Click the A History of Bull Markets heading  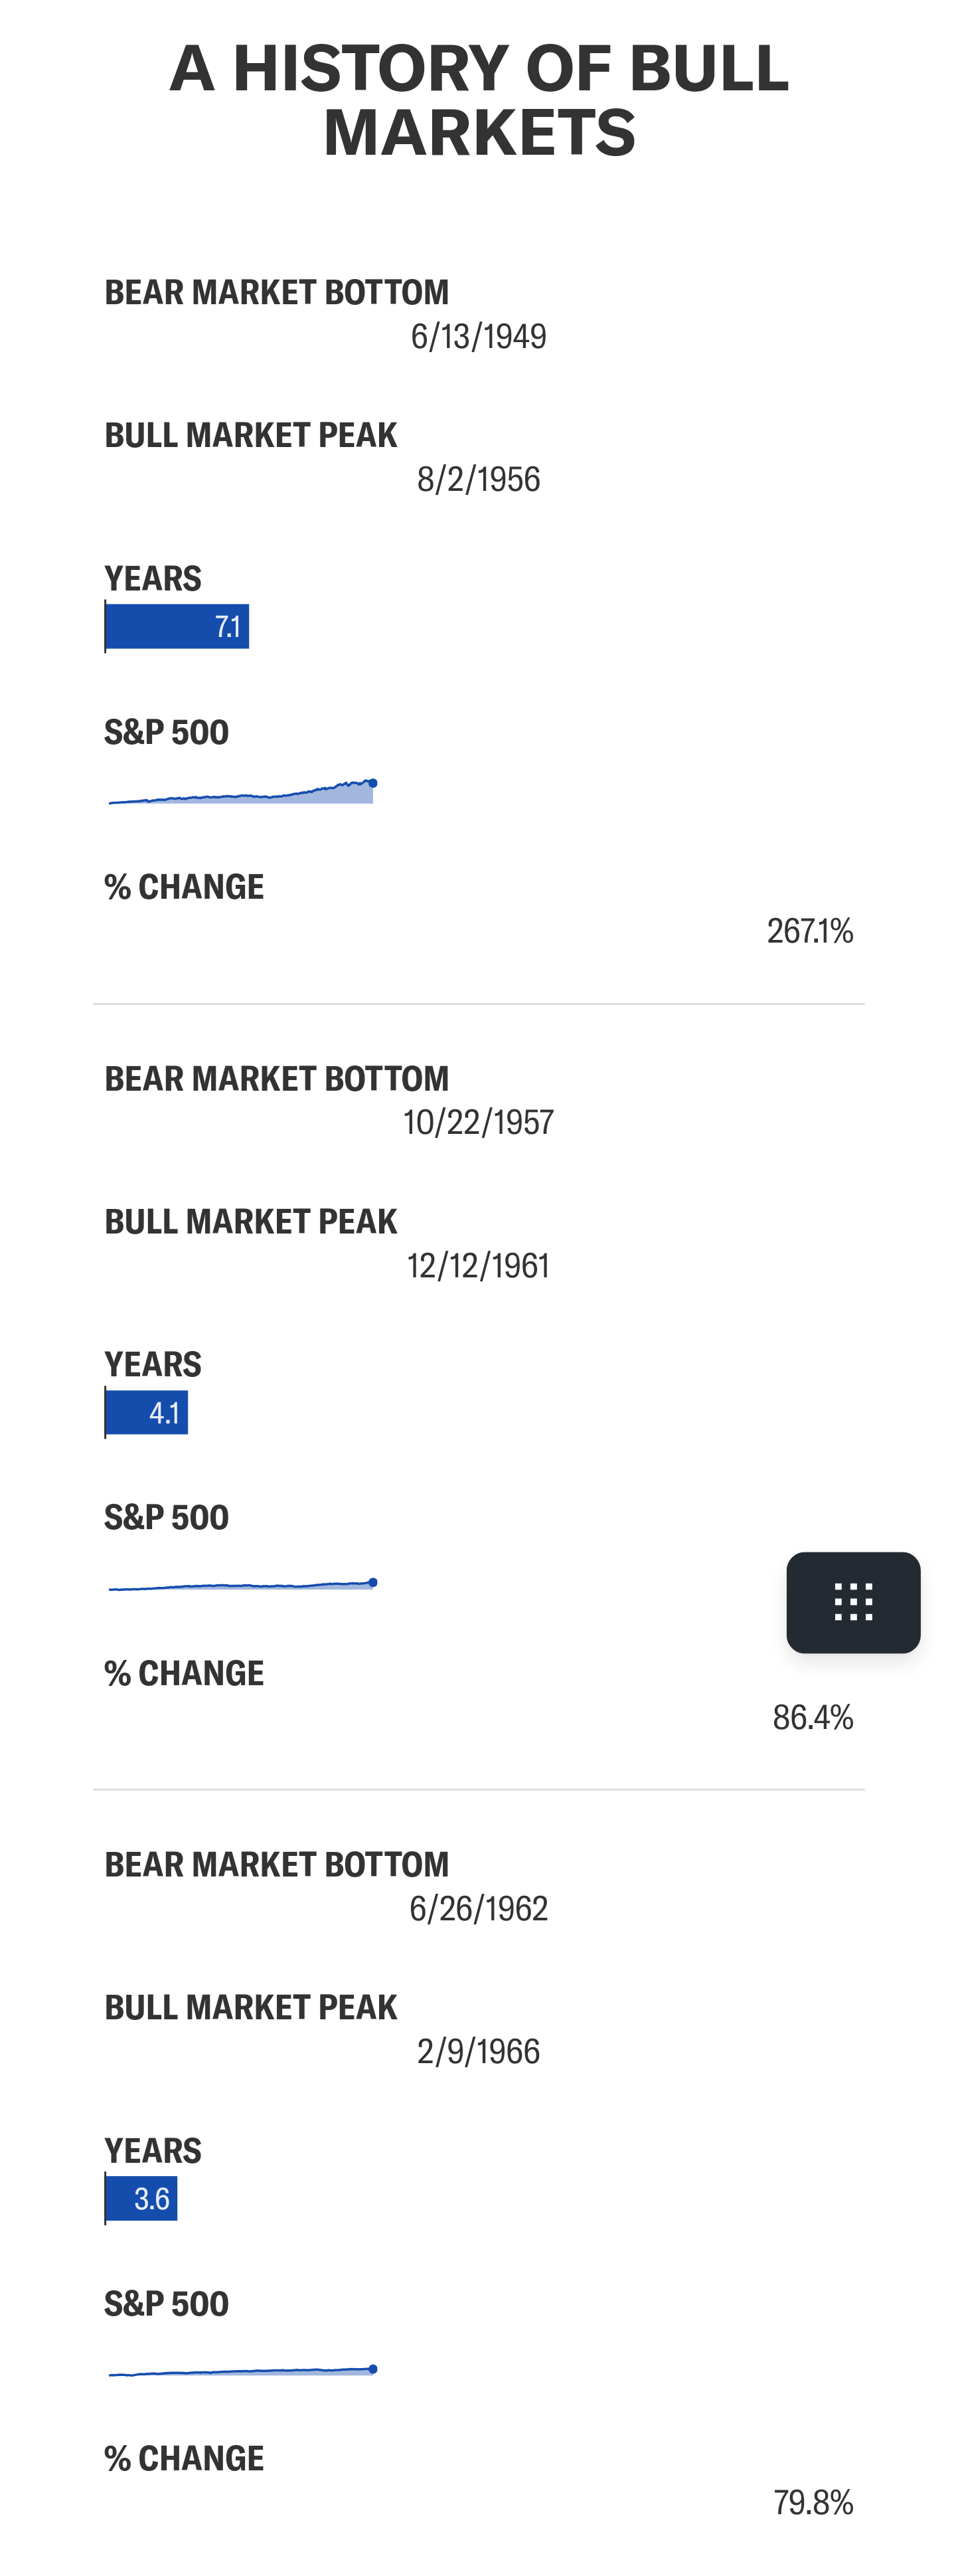click(x=479, y=100)
